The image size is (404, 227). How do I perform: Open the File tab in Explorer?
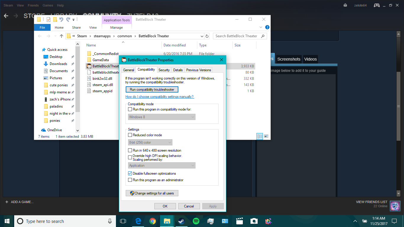(42, 27)
